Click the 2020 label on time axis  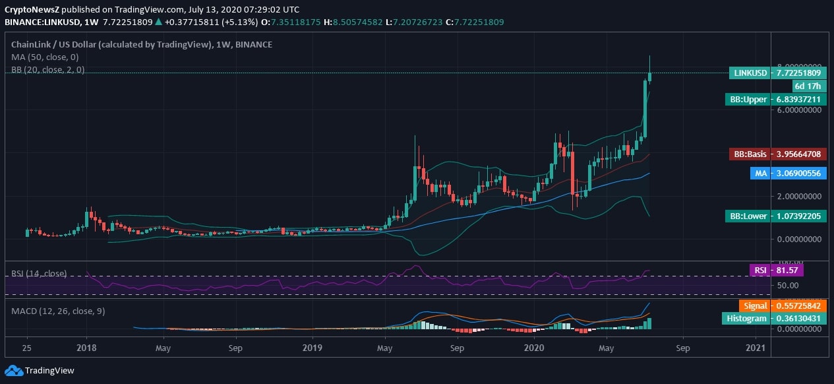pyautogui.click(x=533, y=347)
